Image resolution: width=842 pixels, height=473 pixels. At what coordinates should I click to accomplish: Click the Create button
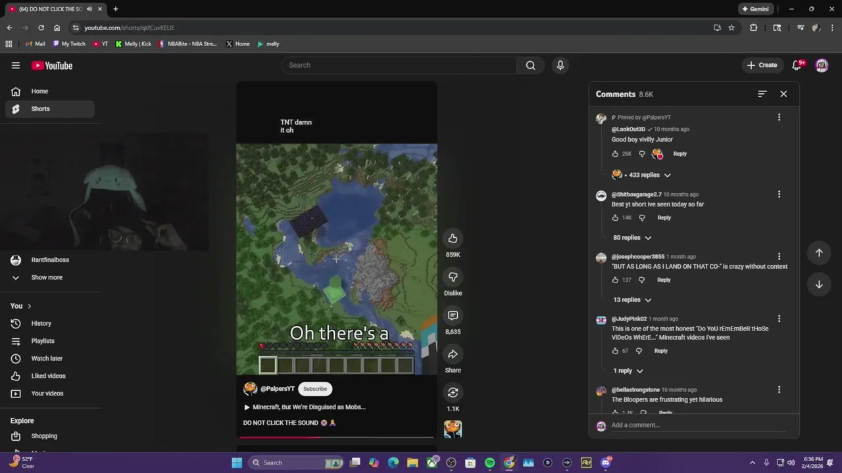(762, 65)
